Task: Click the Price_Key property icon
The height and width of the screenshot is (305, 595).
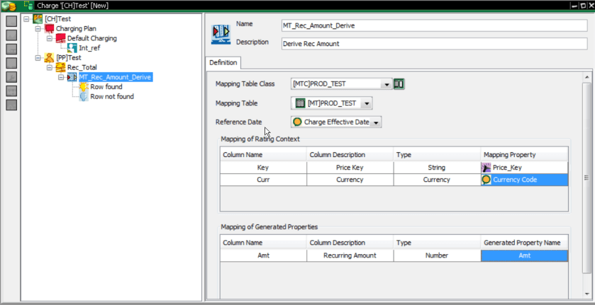Action: pyautogui.click(x=486, y=168)
